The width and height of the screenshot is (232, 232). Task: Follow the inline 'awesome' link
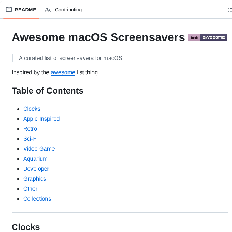63,72
